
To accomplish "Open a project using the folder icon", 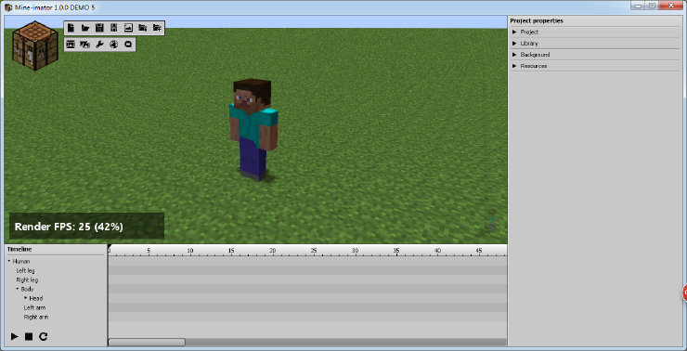I will click(x=85, y=28).
